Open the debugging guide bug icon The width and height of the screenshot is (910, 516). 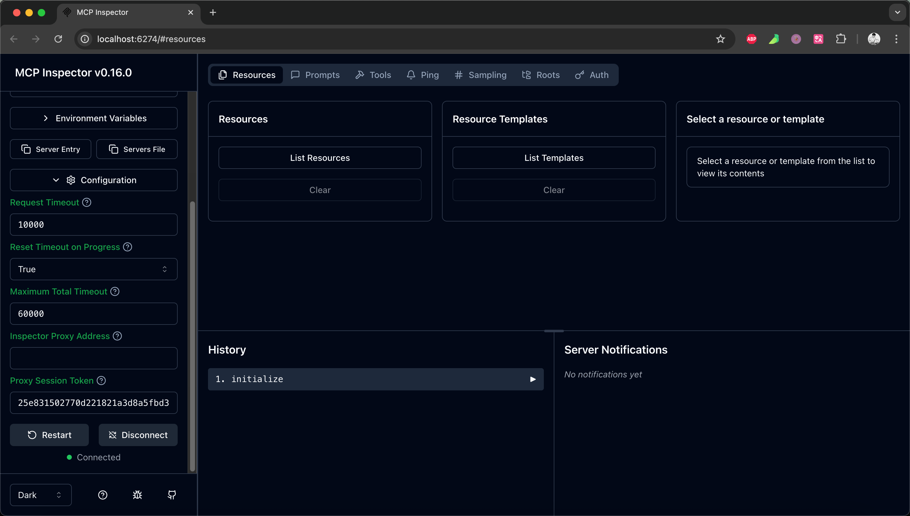(x=137, y=495)
